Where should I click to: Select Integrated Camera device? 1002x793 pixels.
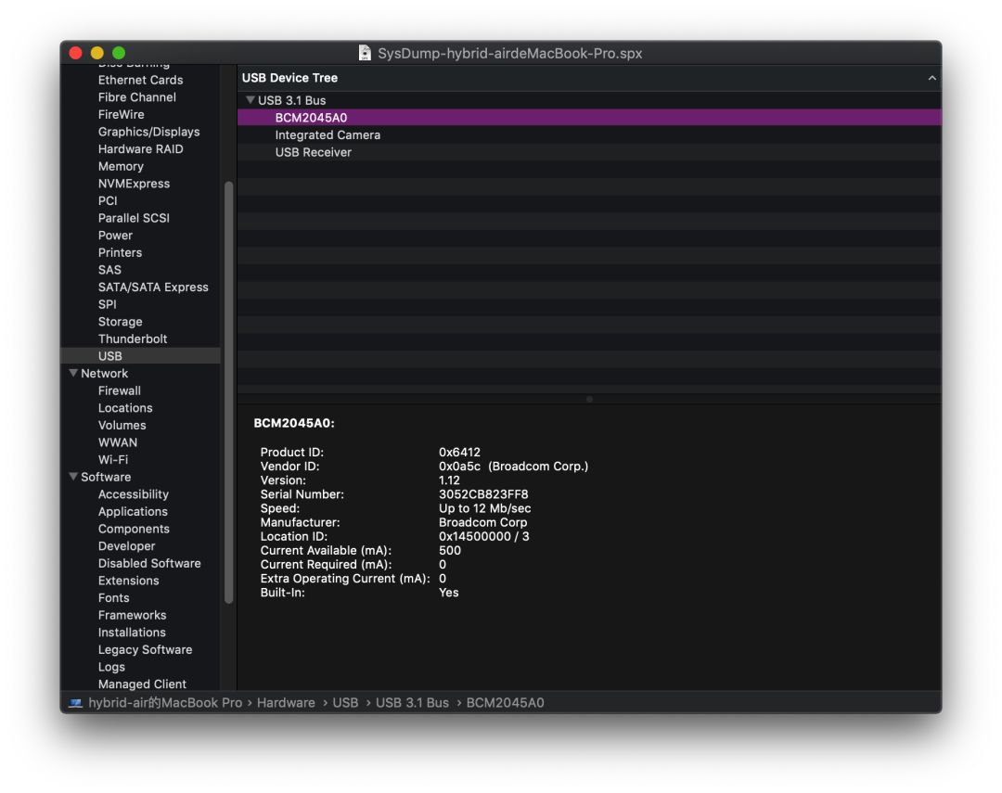588,134
